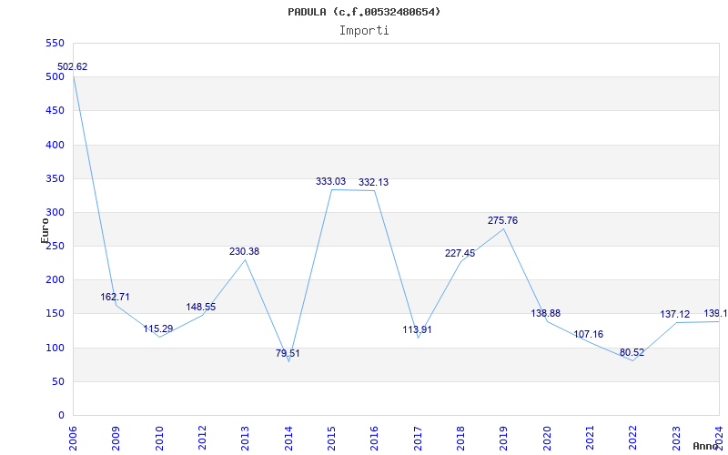Select the y-axis value 300
Viewport: 728px width, 455px height.
pos(55,213)
